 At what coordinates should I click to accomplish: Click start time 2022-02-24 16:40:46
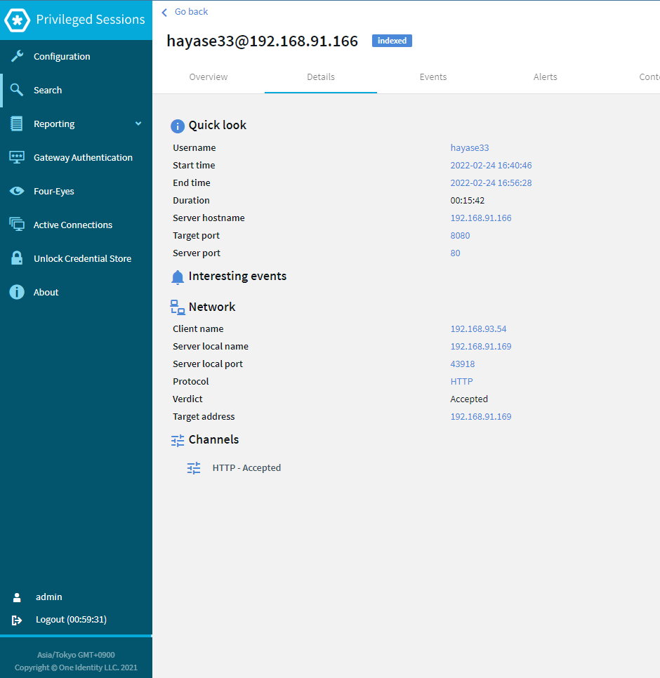[x=491, y=165]
